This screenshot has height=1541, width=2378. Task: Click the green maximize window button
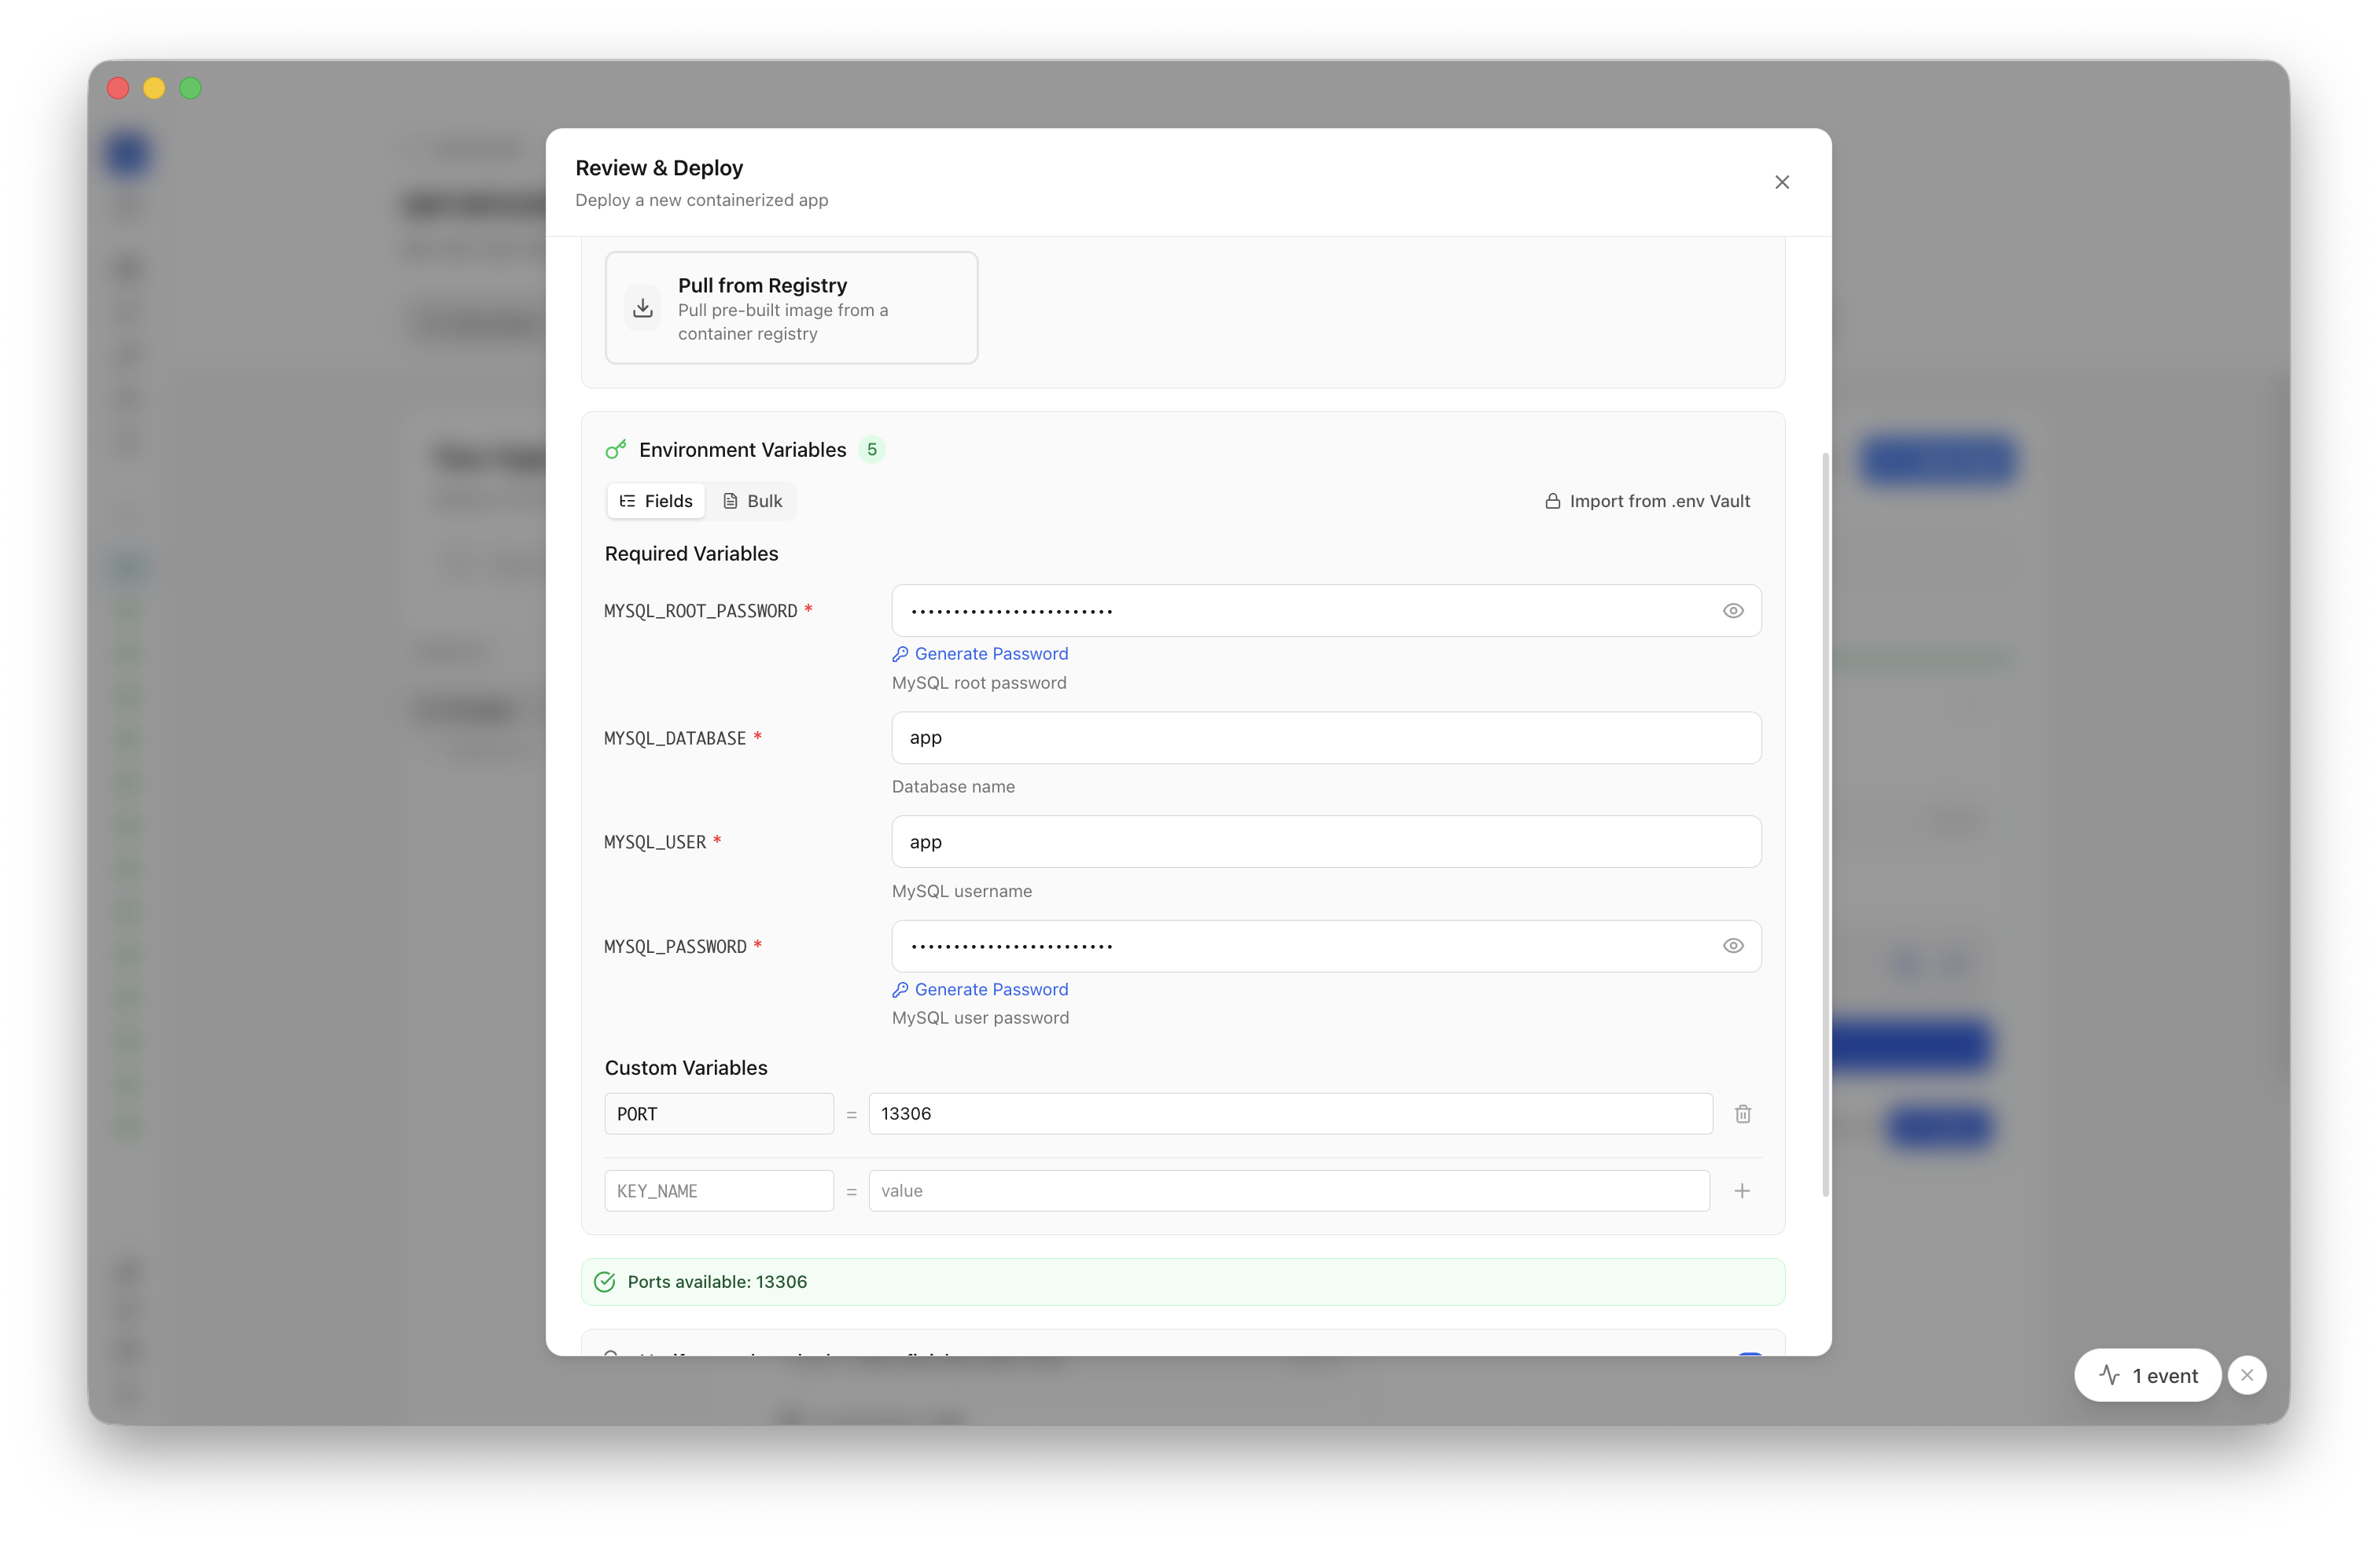(190, 88)
